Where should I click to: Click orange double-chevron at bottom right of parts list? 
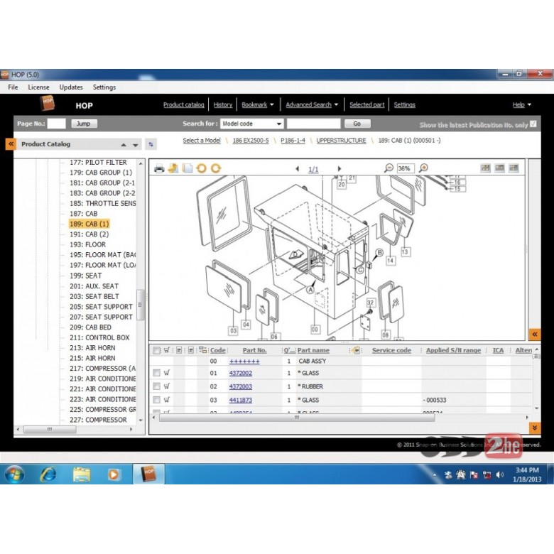(x=535, y=428)
